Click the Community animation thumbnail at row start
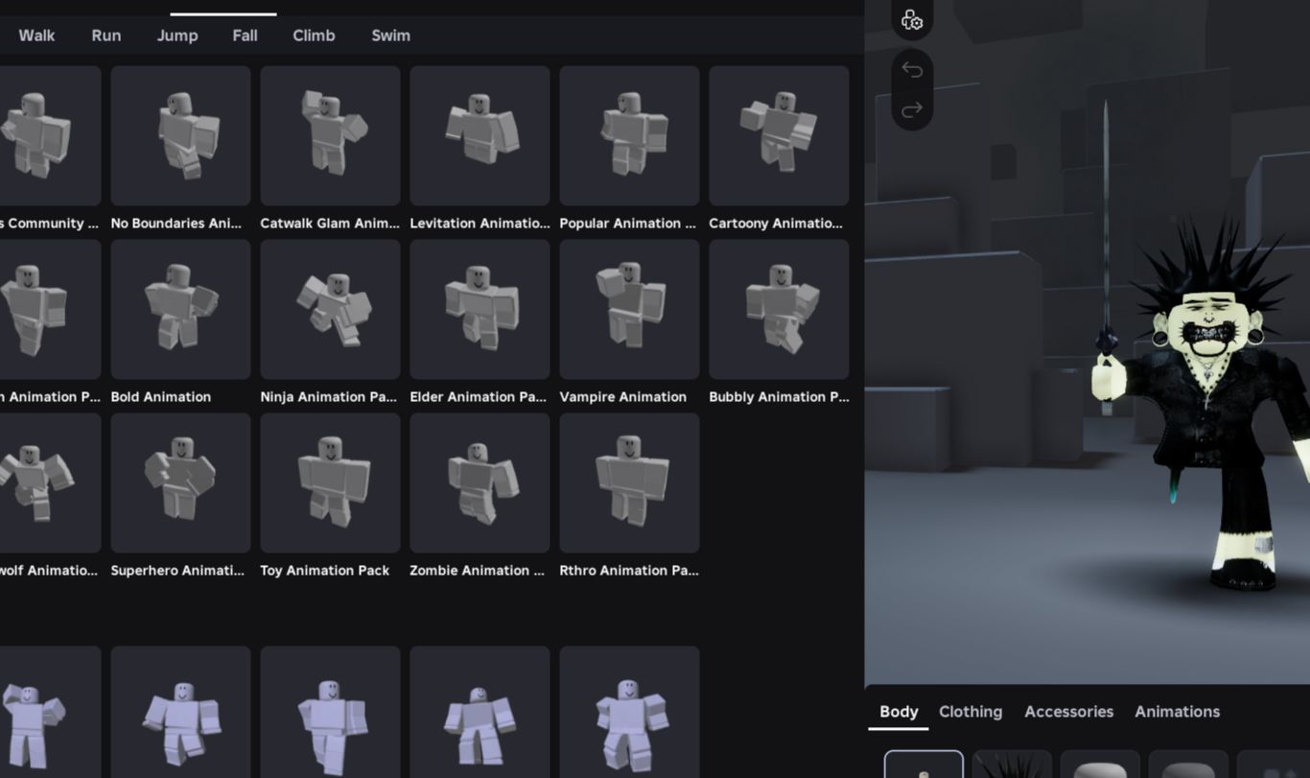 pos(50,135)
